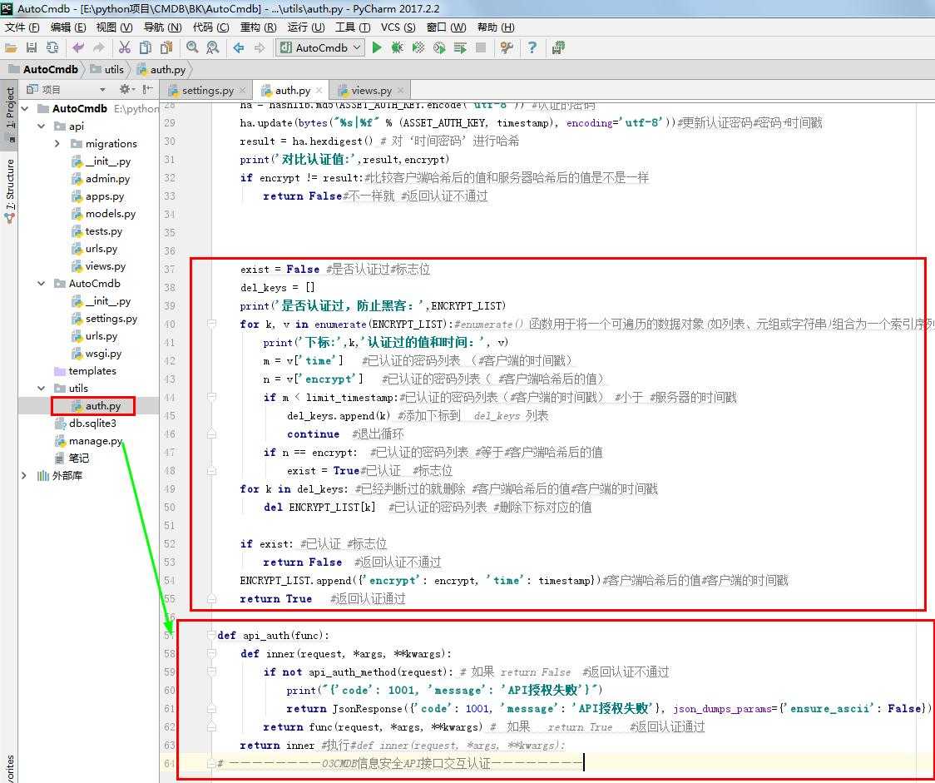Image resolution: width=935 pixels, height=783 pixels.
Task: Click the Paste toolbar icon
Action: point(166,47)
